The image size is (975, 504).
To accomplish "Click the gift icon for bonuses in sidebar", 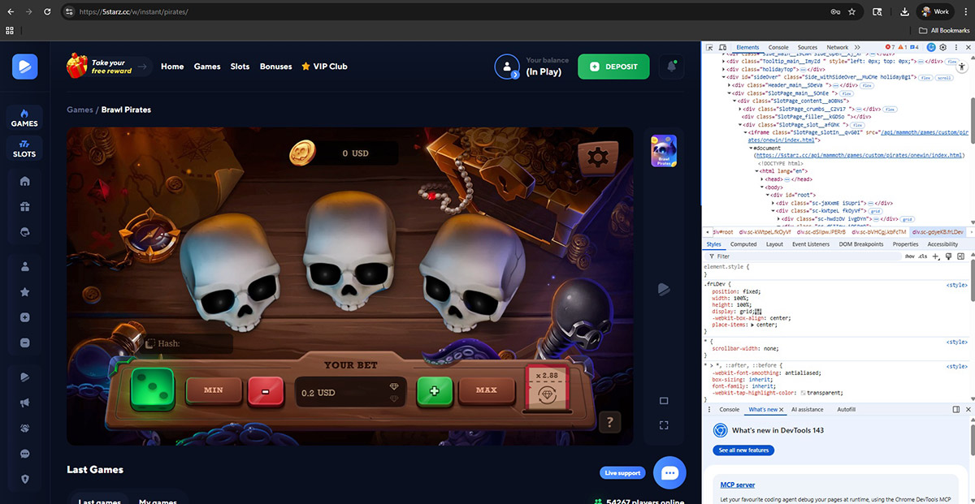I will pyautogui.click(x=24, y=206).
